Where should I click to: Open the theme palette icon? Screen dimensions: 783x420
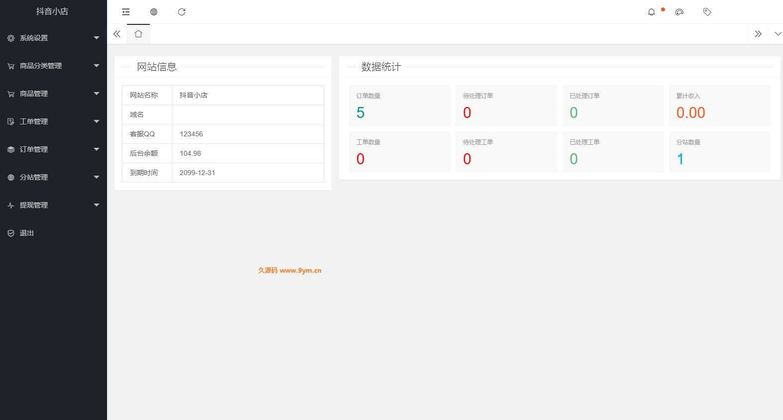pos(679,12)
